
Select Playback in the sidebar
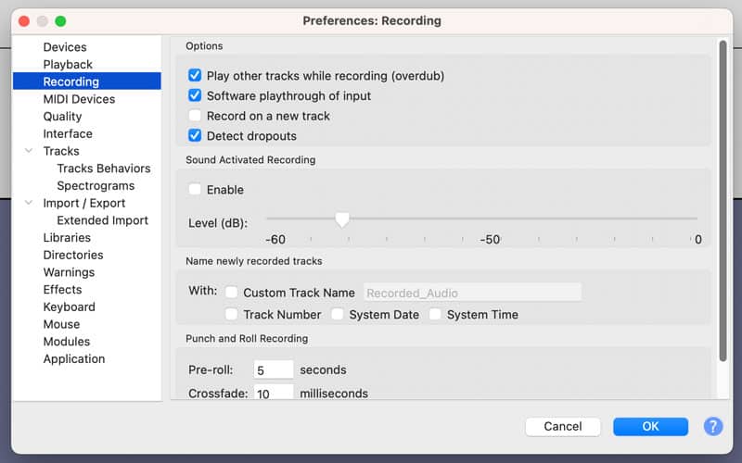(68, 65)
